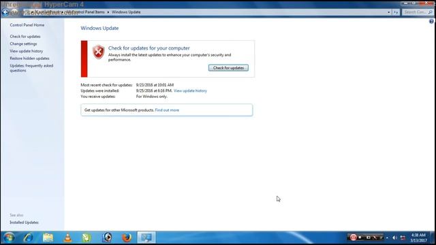Open the Action Center flag tray icon
Image resolution: width=436 pixels, height=245 pixels.
403,238
